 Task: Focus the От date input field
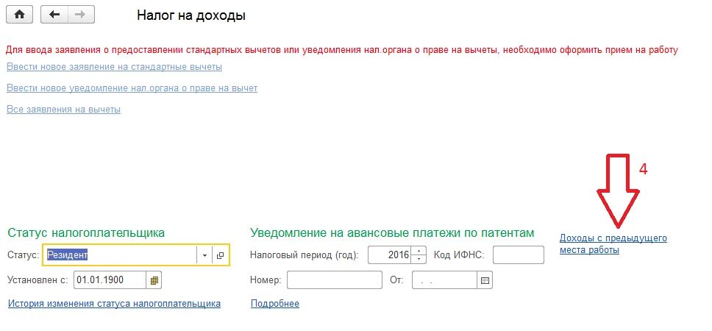click(444, 280)
